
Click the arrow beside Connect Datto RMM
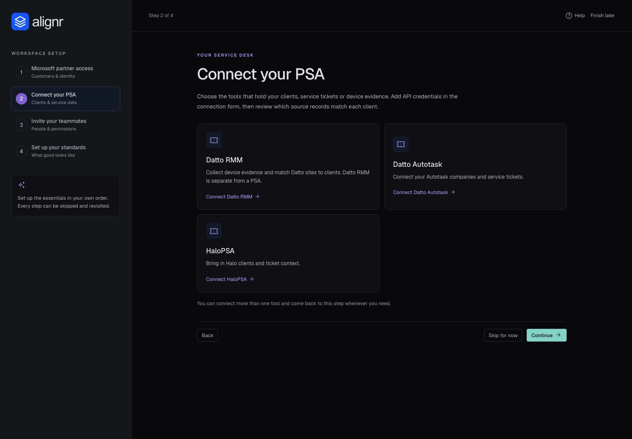coord(257,197)
